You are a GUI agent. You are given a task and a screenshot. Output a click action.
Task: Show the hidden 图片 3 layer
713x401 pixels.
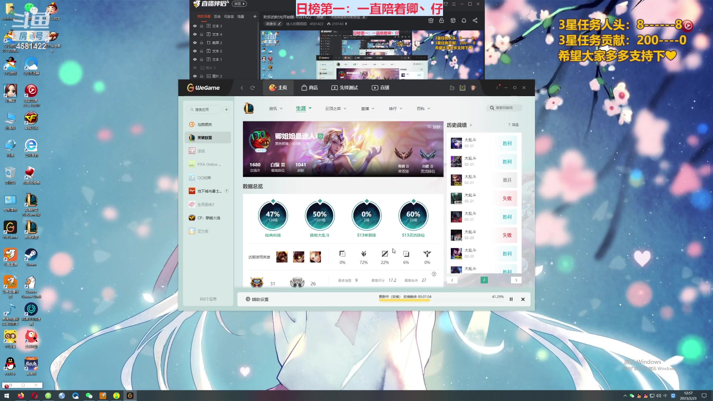(x=195, y=68)
